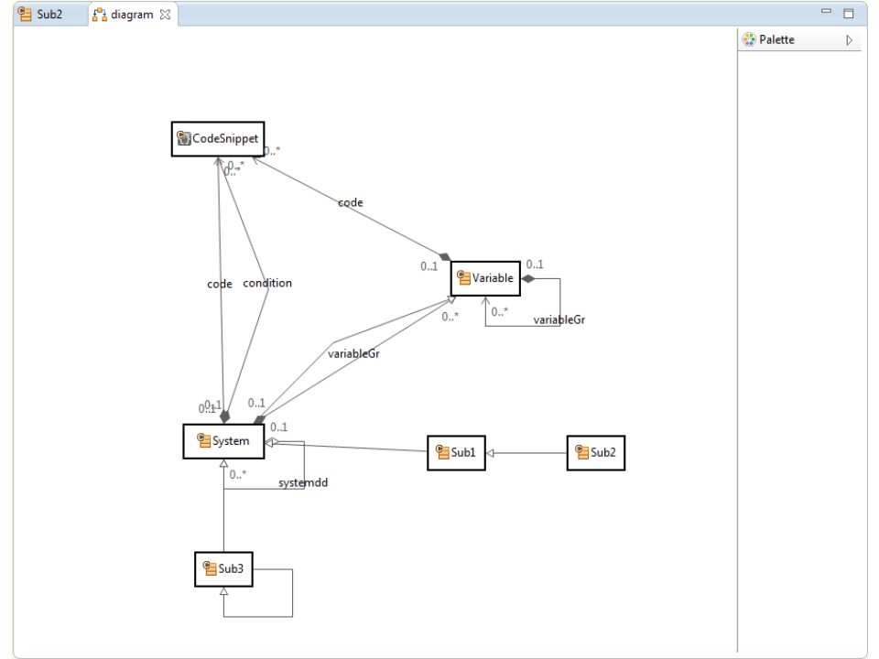This screenshot has width=879, height=659.
Task: Select the condition edge label
Action: pos(267,284)
